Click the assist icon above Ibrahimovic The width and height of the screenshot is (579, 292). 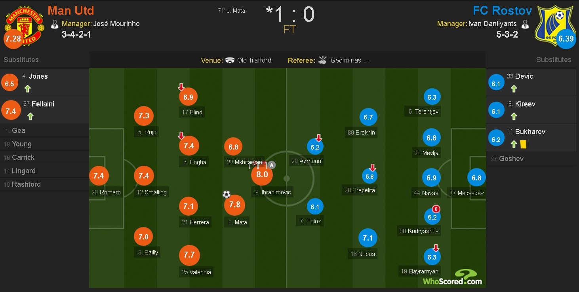[272, 165]
